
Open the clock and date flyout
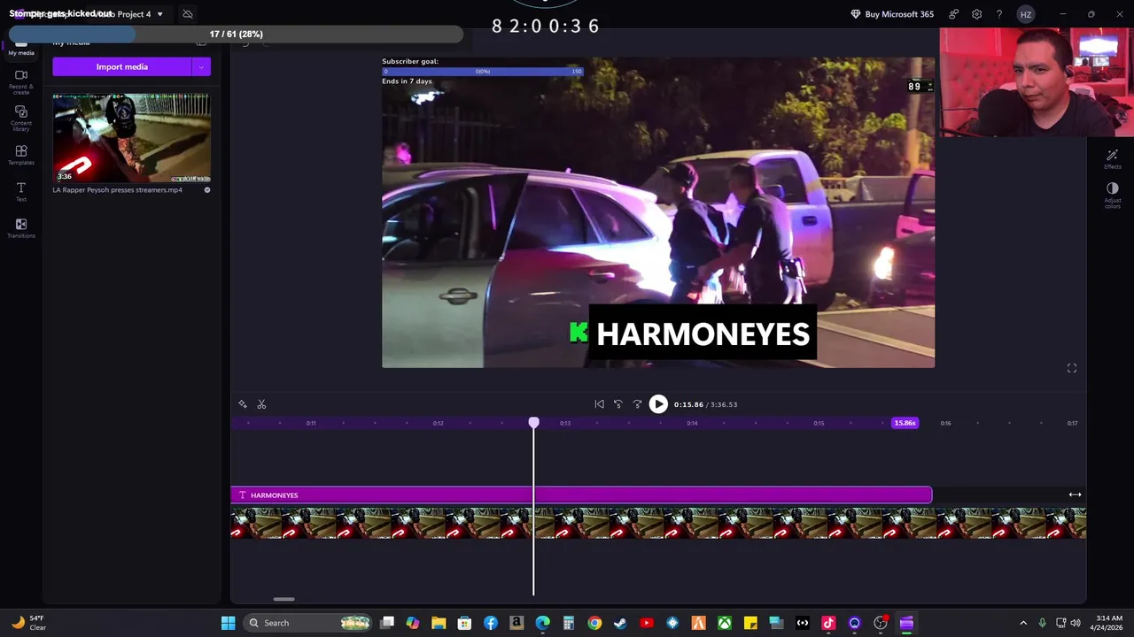point(1108,623)
